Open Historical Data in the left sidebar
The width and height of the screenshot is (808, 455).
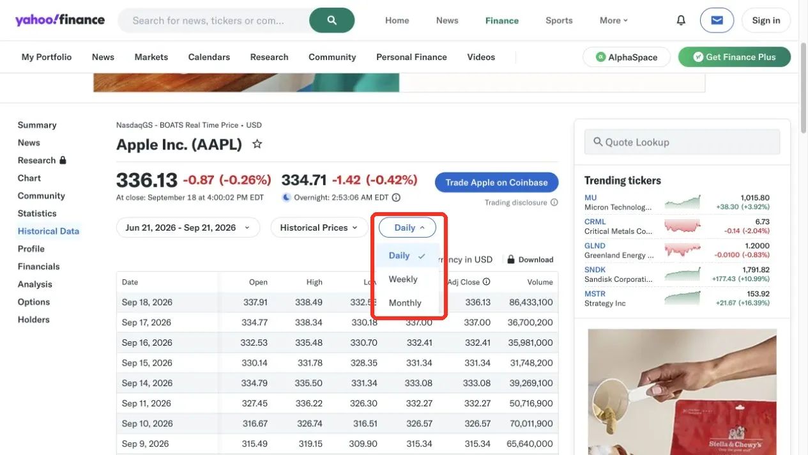pyautogui.click(x=49, y=231)
